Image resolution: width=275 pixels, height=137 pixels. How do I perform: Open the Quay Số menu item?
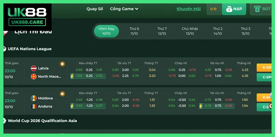click(95, 9)
